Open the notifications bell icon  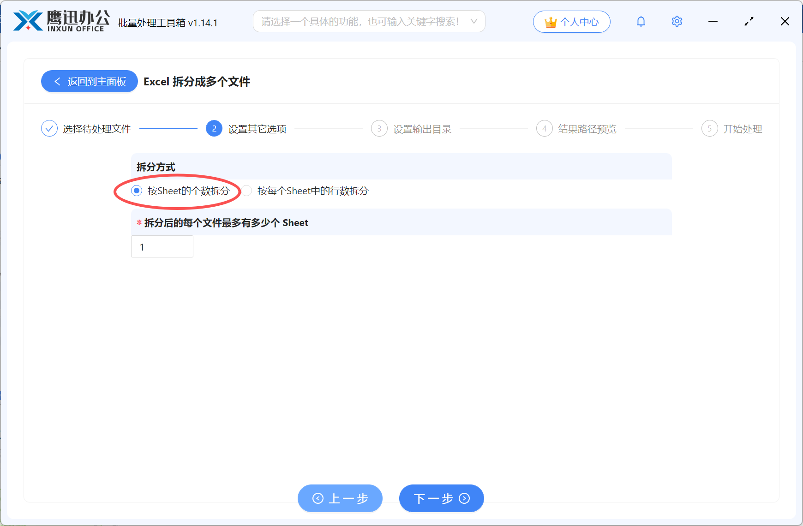pos(641,21)
